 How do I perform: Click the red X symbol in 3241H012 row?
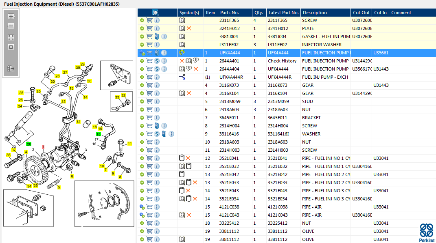tap(189, 28)
